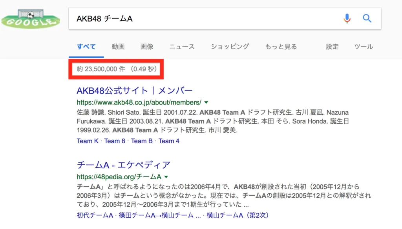This screenshot has width=402, height=229.
Task: Open the ショッピング tab
Action: 230,47
